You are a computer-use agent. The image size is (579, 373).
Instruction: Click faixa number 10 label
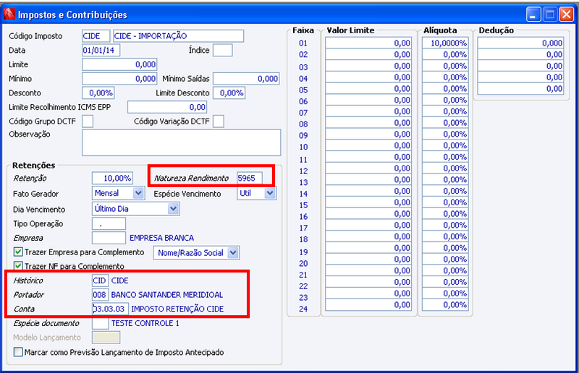point(303,147)
